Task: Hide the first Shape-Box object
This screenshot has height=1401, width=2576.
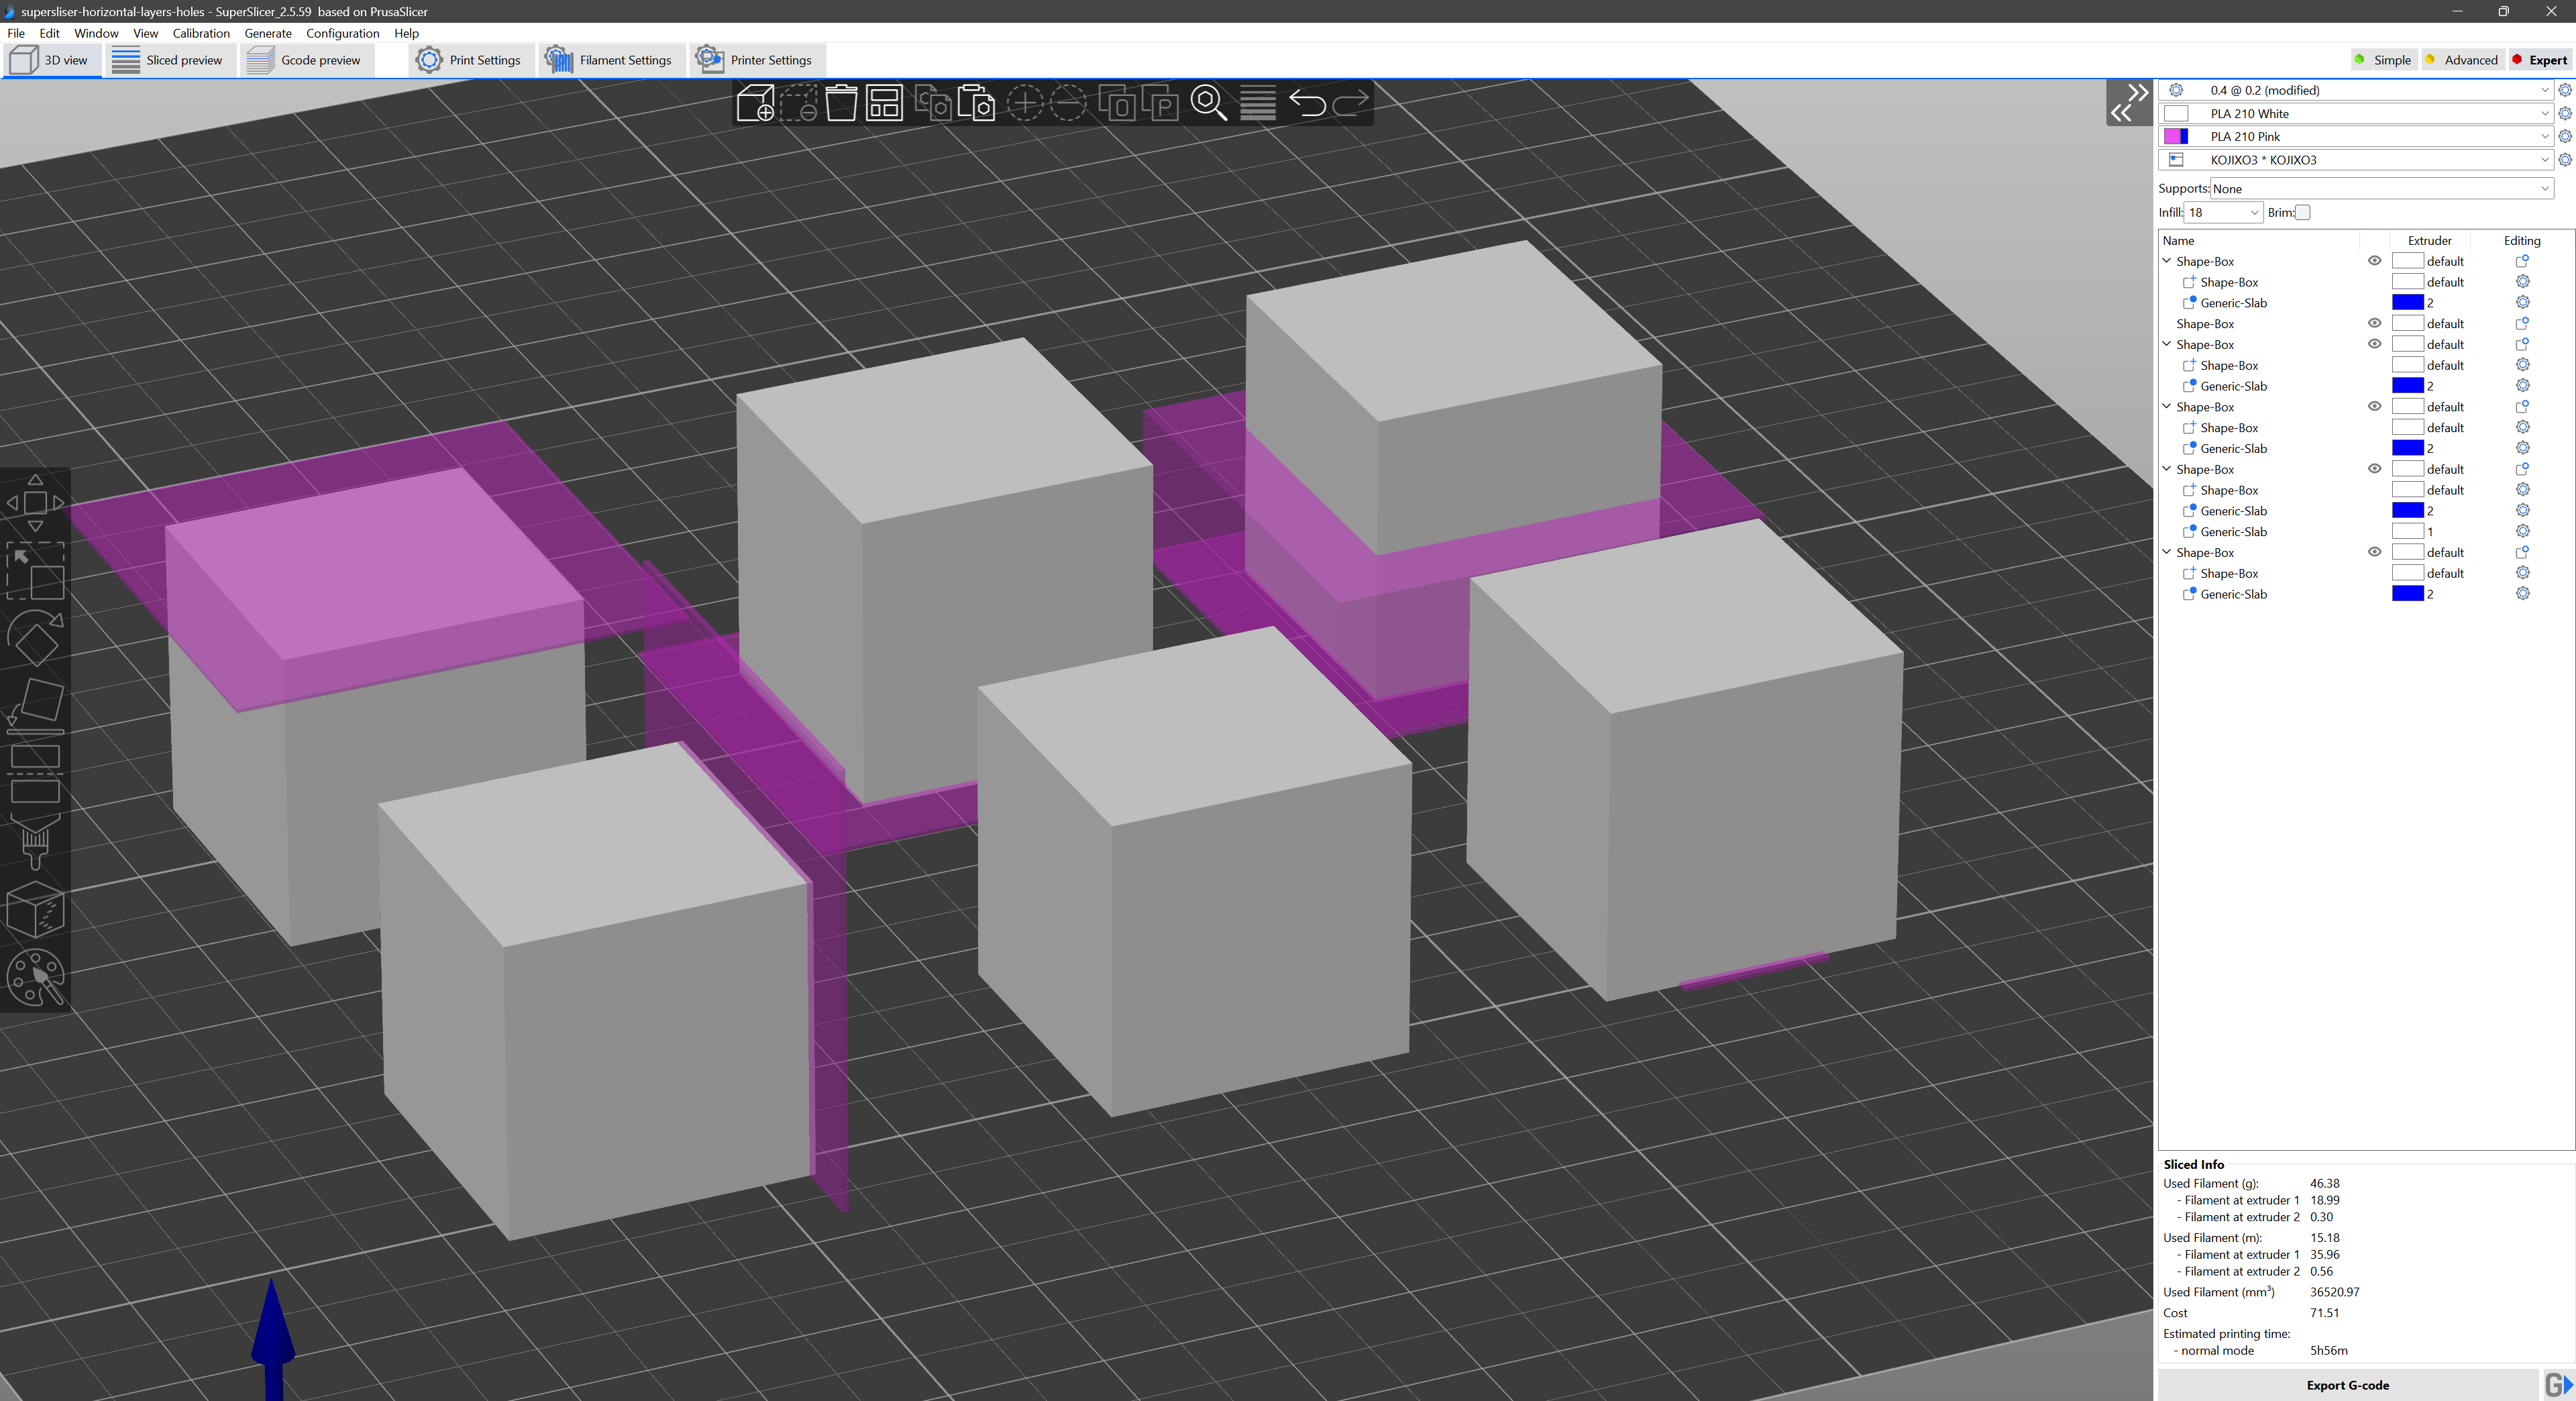Action: (2374, 261)
